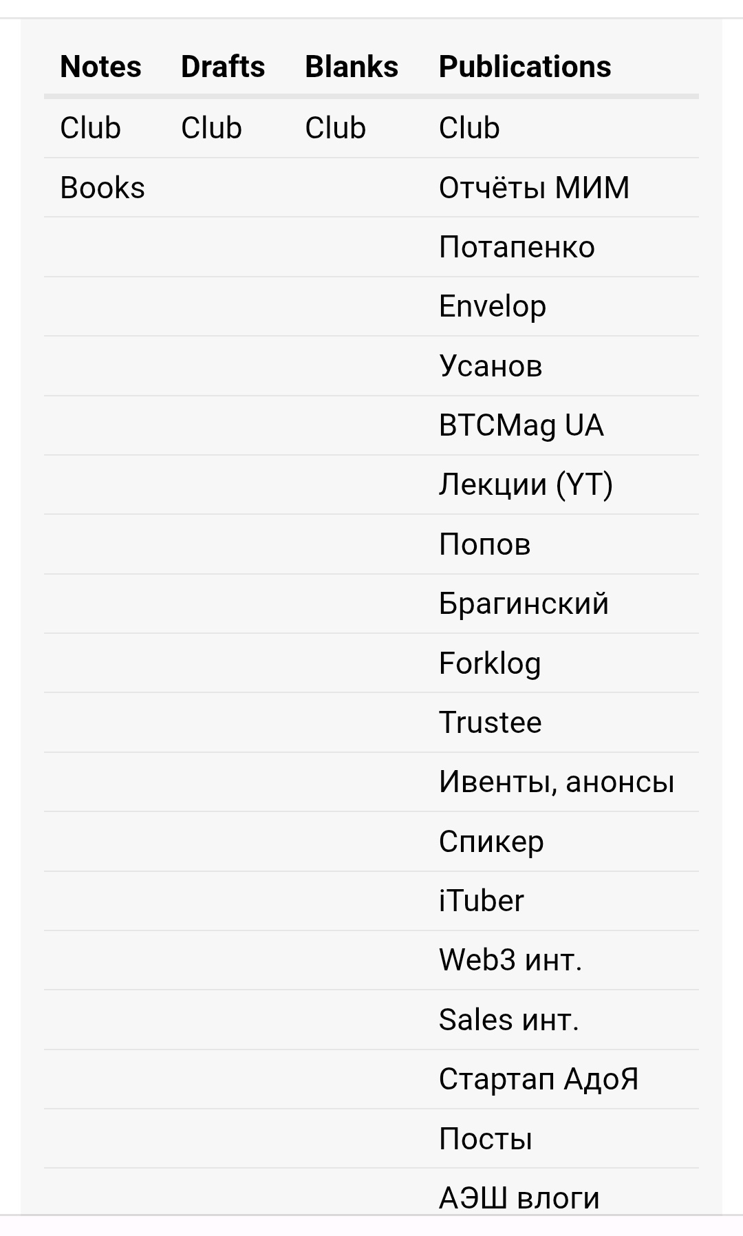Open Club under Blanks
Screen dimensions: 743x1236
[335, 128]
